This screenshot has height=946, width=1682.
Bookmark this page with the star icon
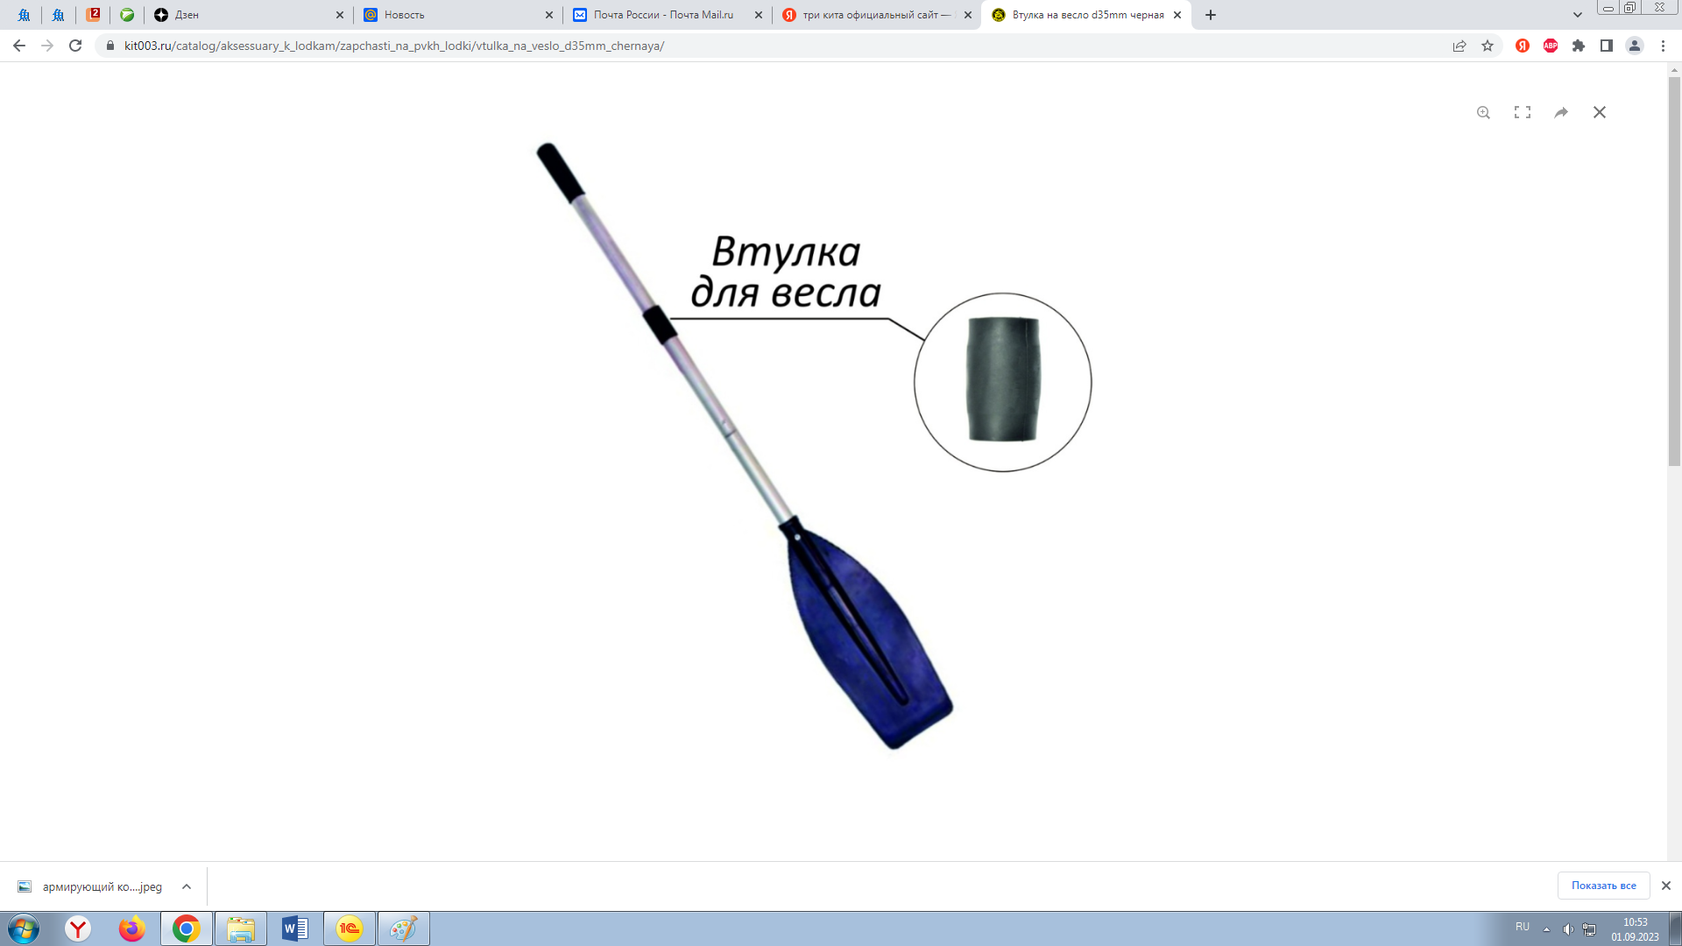[1488, 46]
